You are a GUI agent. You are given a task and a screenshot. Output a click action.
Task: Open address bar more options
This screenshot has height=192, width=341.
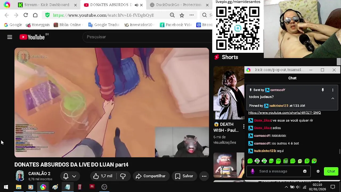[192, 15]
